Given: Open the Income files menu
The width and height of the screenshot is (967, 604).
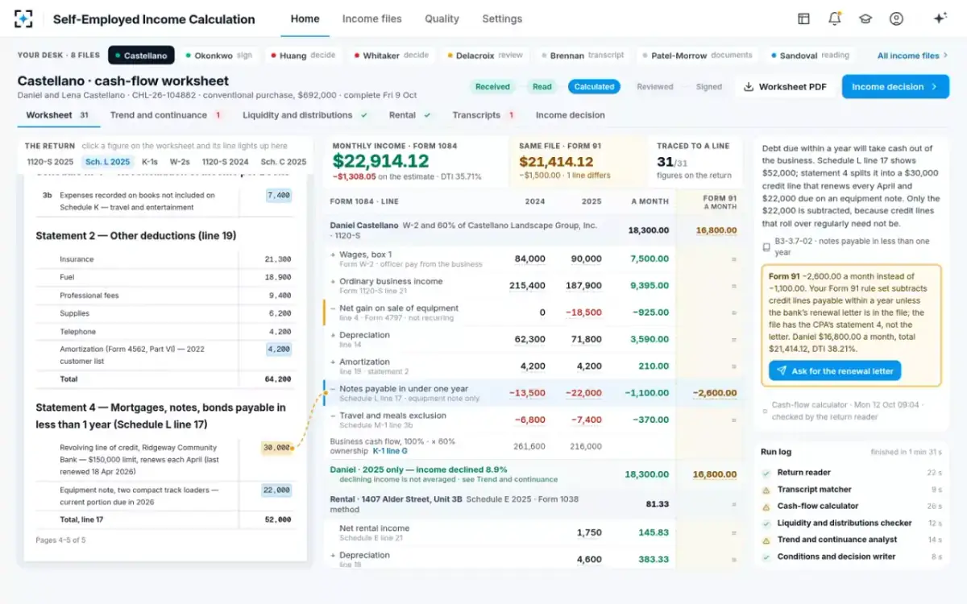Looking at the screenshot, I should point(371,19).
